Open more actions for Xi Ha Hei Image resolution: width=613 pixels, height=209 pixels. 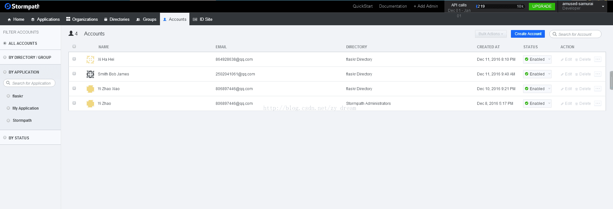[598, 59]
